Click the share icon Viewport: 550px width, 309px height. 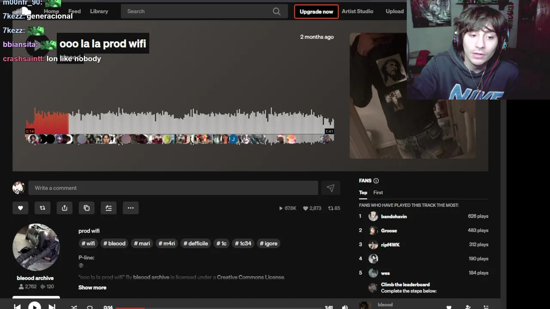[x=64, y=208]
